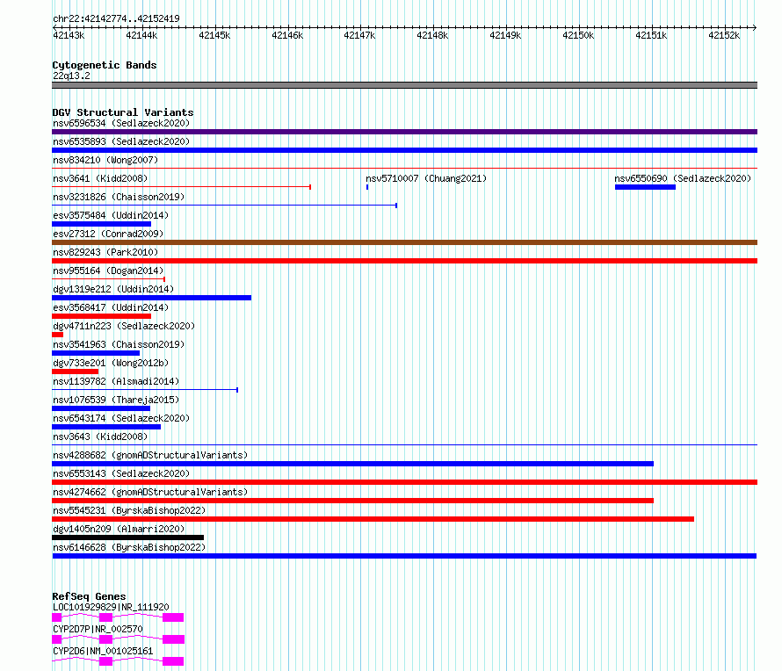Open the esv3568417 (Uddin2014) label
Viewport: 782px width, 671px height.
point(111,307)
